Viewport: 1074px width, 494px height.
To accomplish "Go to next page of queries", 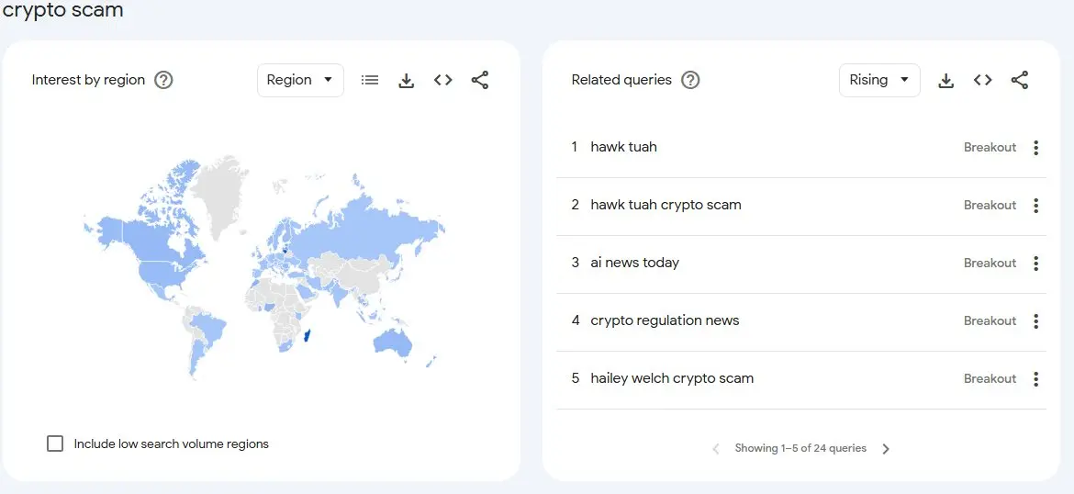I will point(886,449).
